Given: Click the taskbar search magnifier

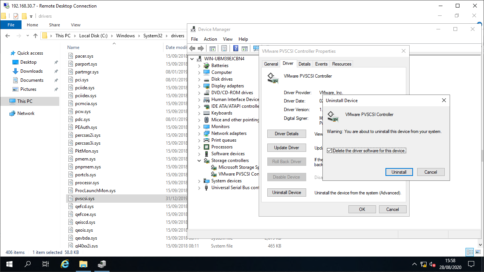Looking at the screenshot, I should (28, 264).
